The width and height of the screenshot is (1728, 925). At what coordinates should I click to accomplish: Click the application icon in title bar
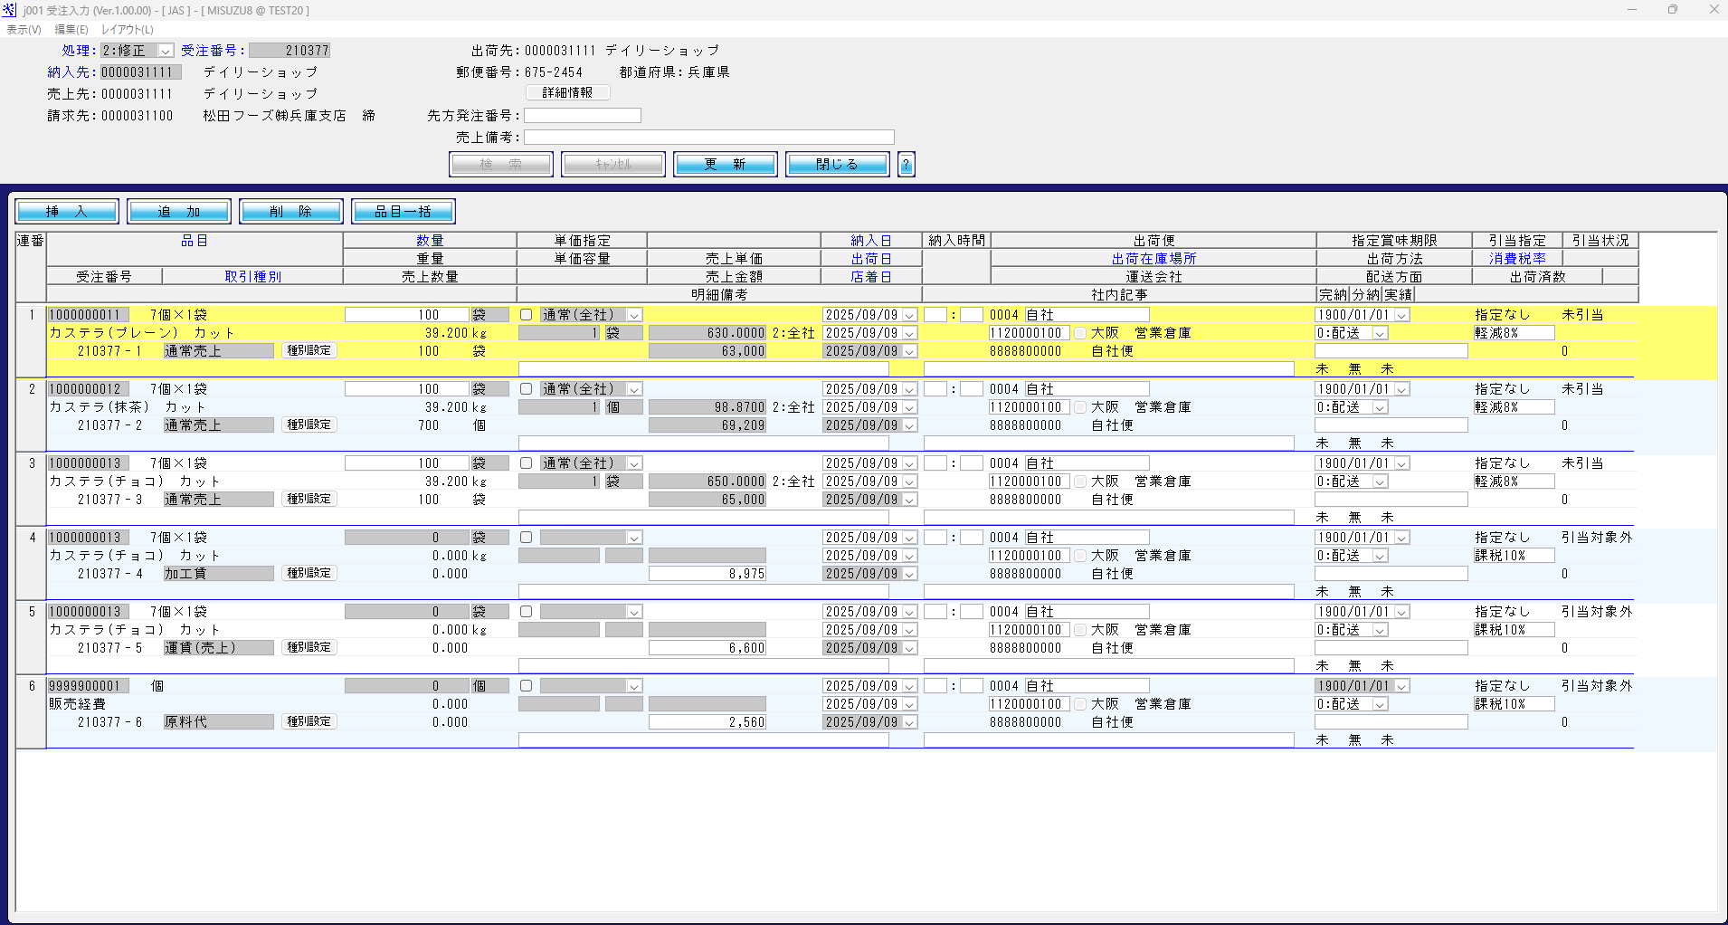click(x=9, y=10)
